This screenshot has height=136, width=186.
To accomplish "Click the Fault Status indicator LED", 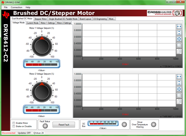I will pos(45,126).
